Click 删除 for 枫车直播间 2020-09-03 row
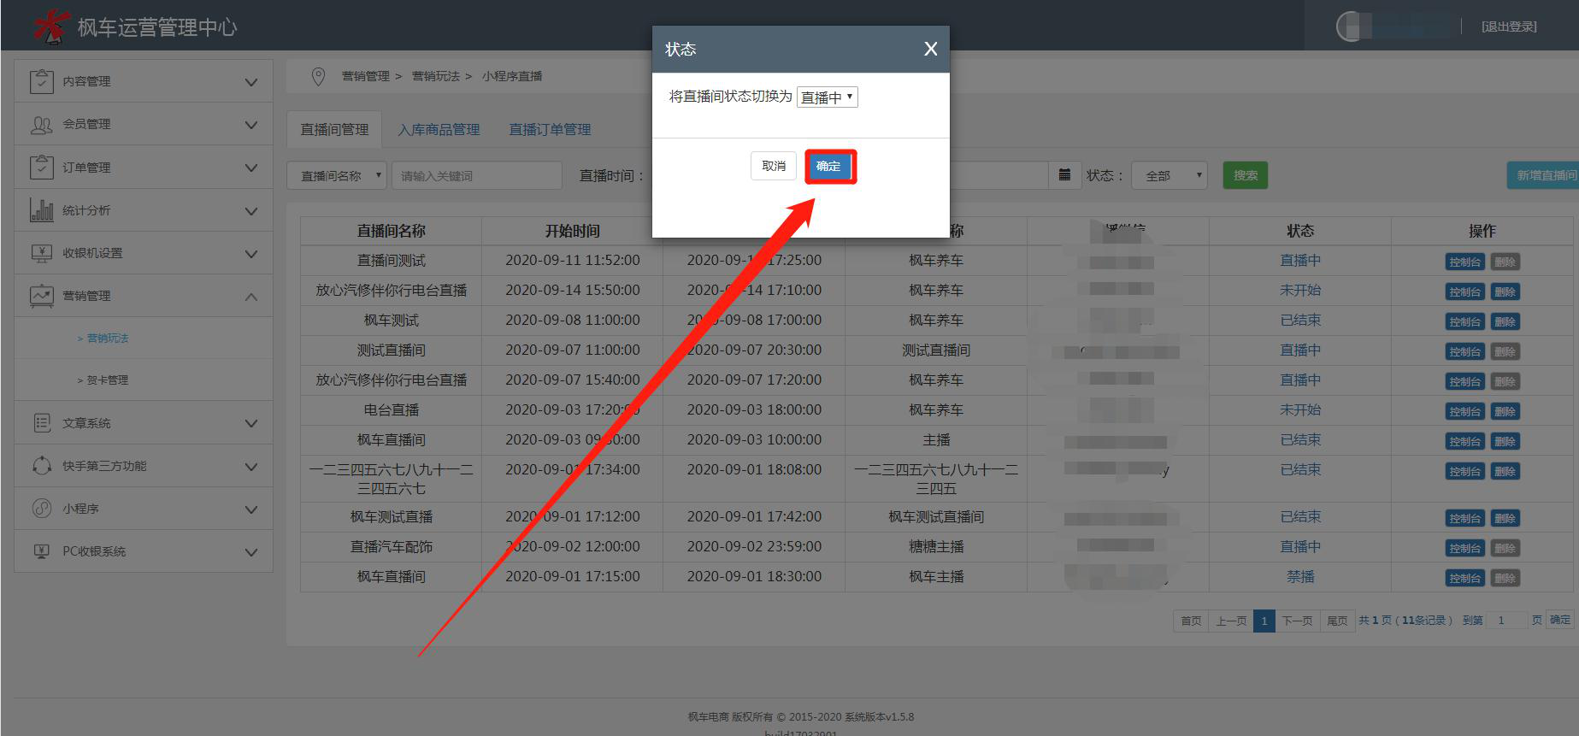 [x=1505, y=442]
